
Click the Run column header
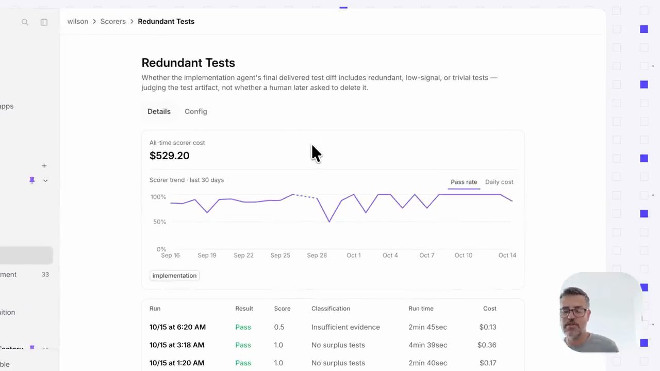click(x=155, y=309)
